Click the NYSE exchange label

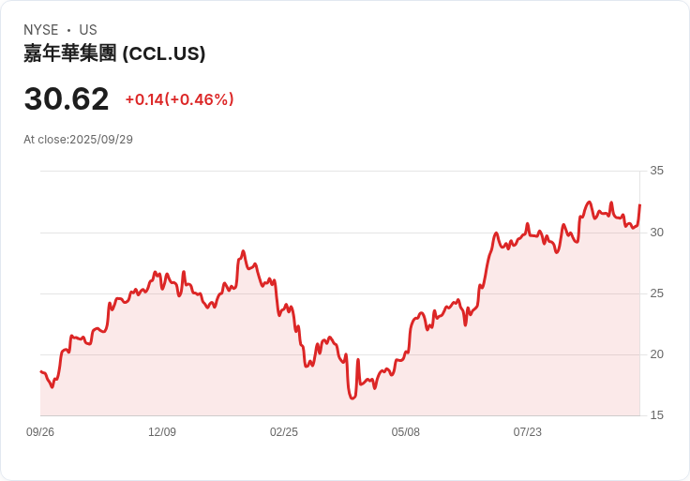pyautogui.click(x=41, y=30)
